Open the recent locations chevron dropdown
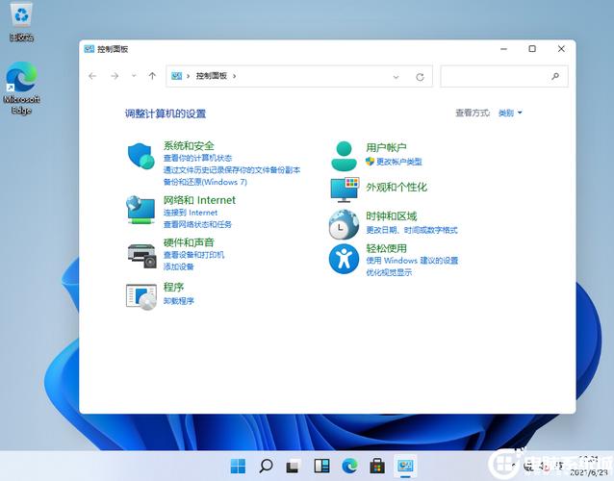The image size is (614, 481). coord(134,76)
